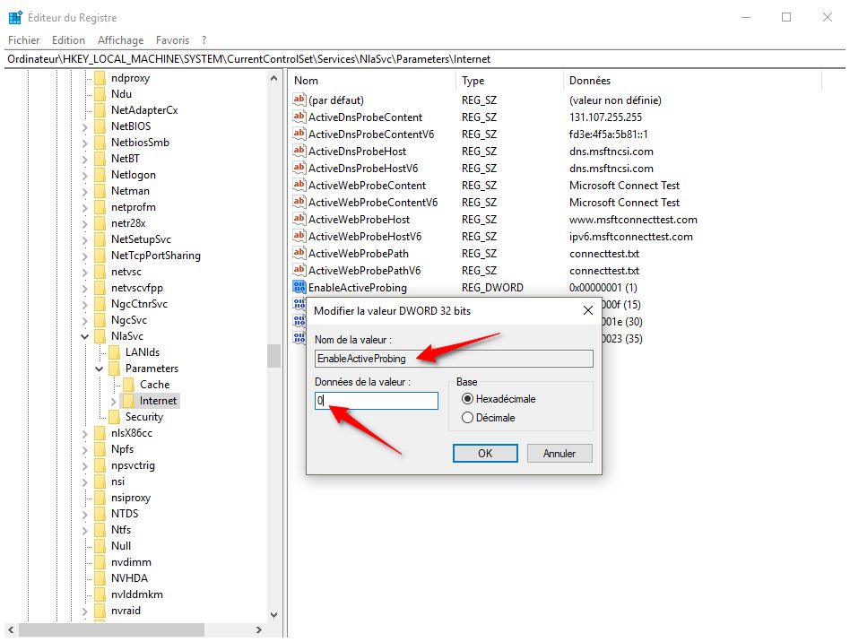Viewport: 850px width, 642px height.
Task: Expand the Npfs tree node
Action: coord(84,450)
